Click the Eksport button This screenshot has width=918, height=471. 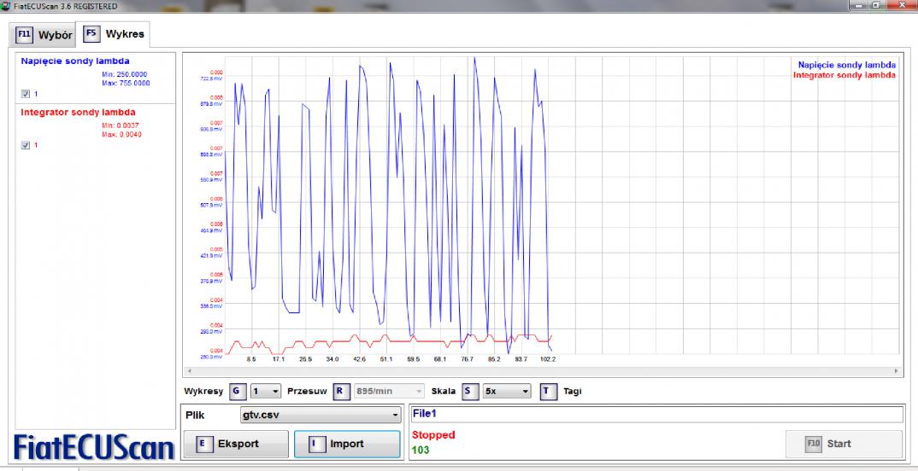click(x=236, y=444)
